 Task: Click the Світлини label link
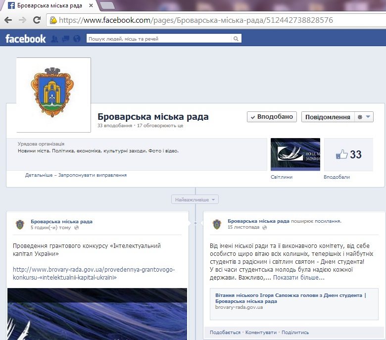282,177
